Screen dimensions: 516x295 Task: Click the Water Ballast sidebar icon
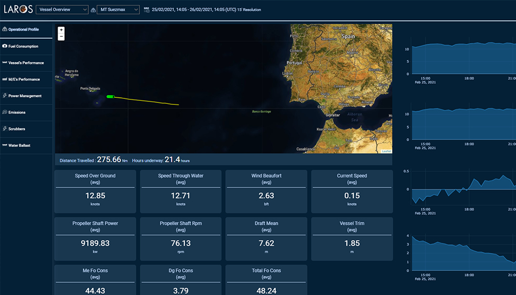[5, 145]
